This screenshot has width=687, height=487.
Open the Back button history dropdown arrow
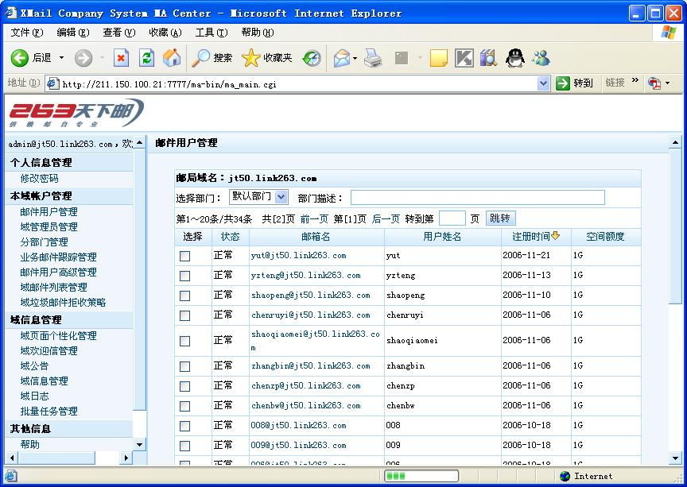pos(61,58)
